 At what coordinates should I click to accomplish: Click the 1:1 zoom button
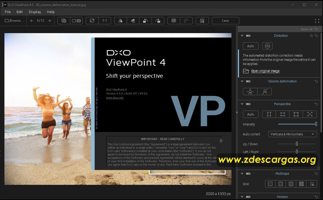(105, 21)
